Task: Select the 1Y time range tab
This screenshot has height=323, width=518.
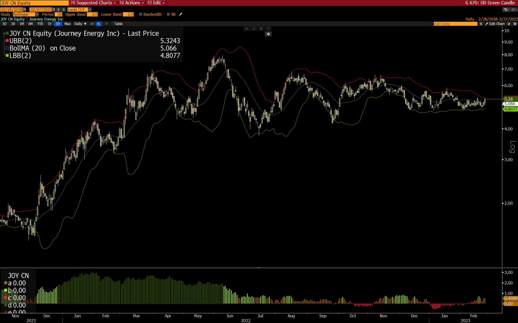Action: [50, 24]
